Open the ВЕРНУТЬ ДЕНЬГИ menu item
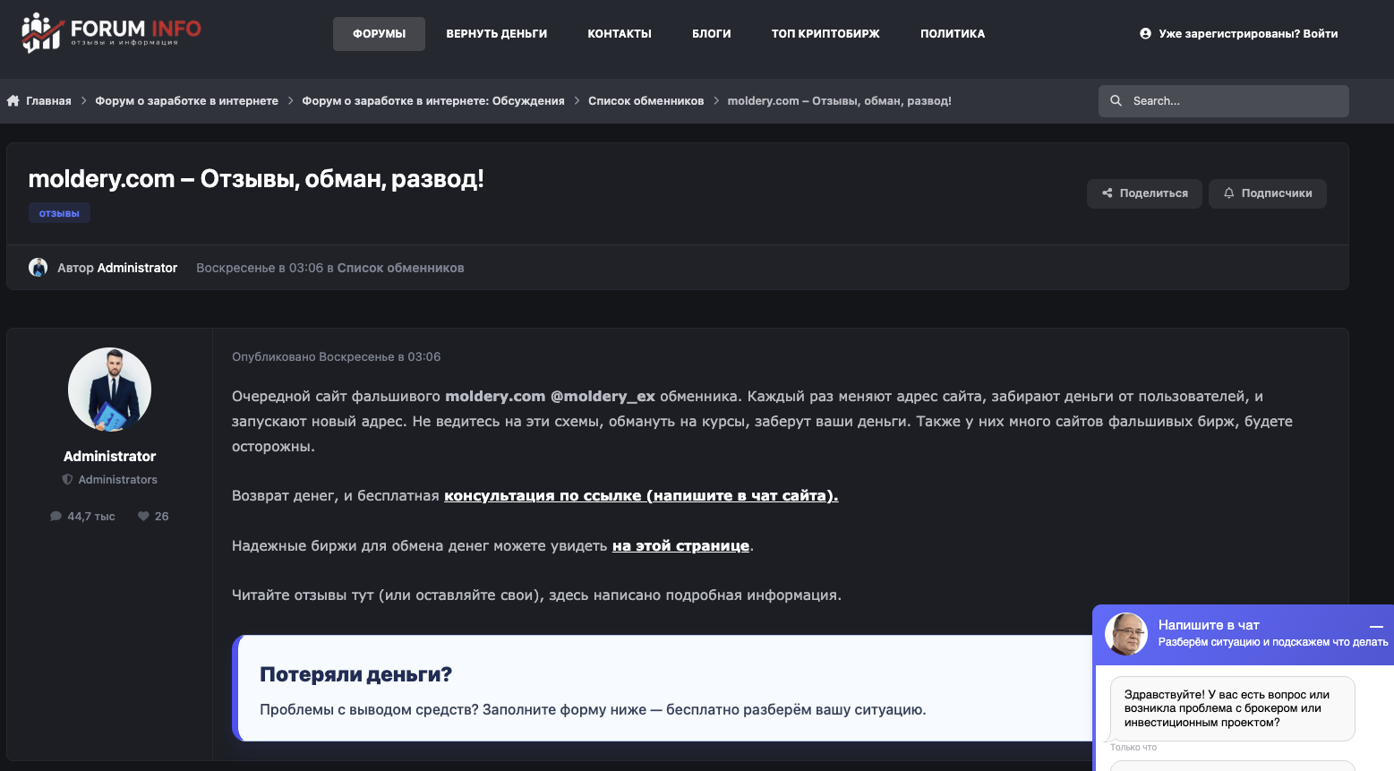The height and width of the screenshot is (771, 1394). 497,34
